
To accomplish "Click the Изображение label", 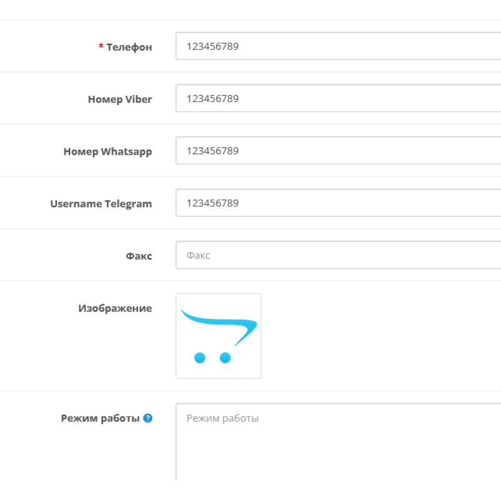I will [x=115, y=308].
